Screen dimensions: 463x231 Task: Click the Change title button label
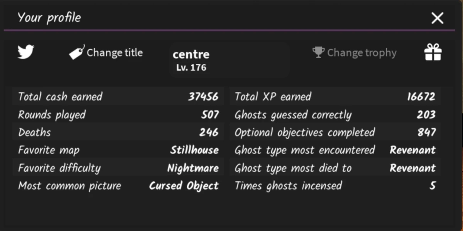tap(115, 52)
